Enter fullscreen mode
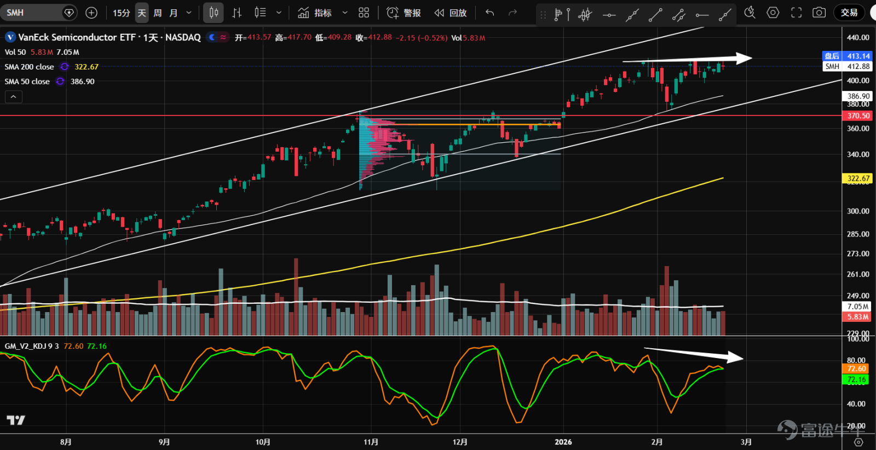This screenshot has width=876, height=450. pos(797,13)
